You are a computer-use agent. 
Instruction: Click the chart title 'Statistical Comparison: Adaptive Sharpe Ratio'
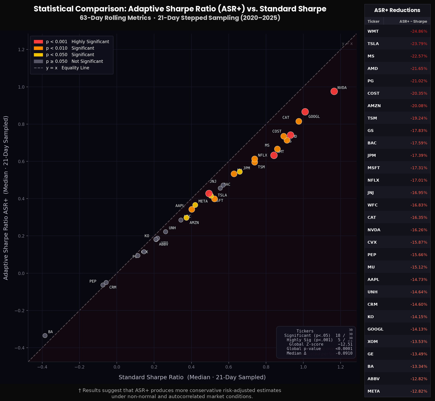[180, 9]
